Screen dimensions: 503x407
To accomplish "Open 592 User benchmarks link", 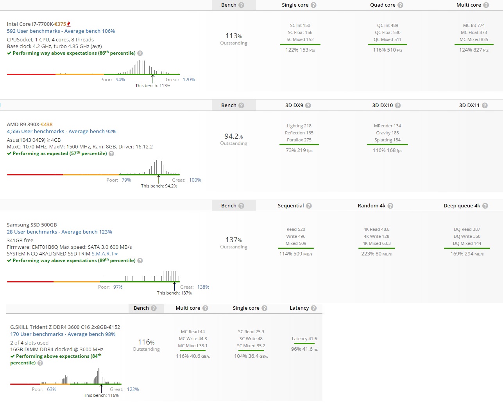I will (x=61, y=31).
